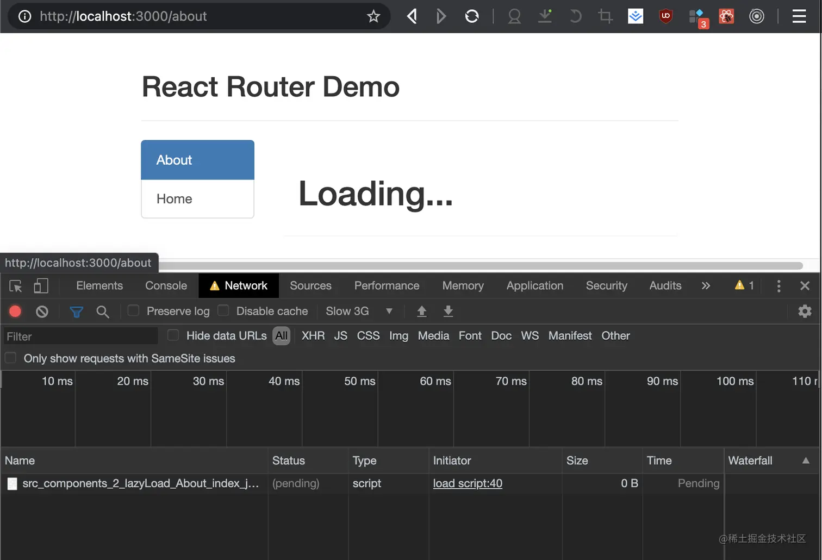The width and height of the screenshot is (822, 560).
Task: Check Hide data URLs
Action: click(x=173, y=335)
